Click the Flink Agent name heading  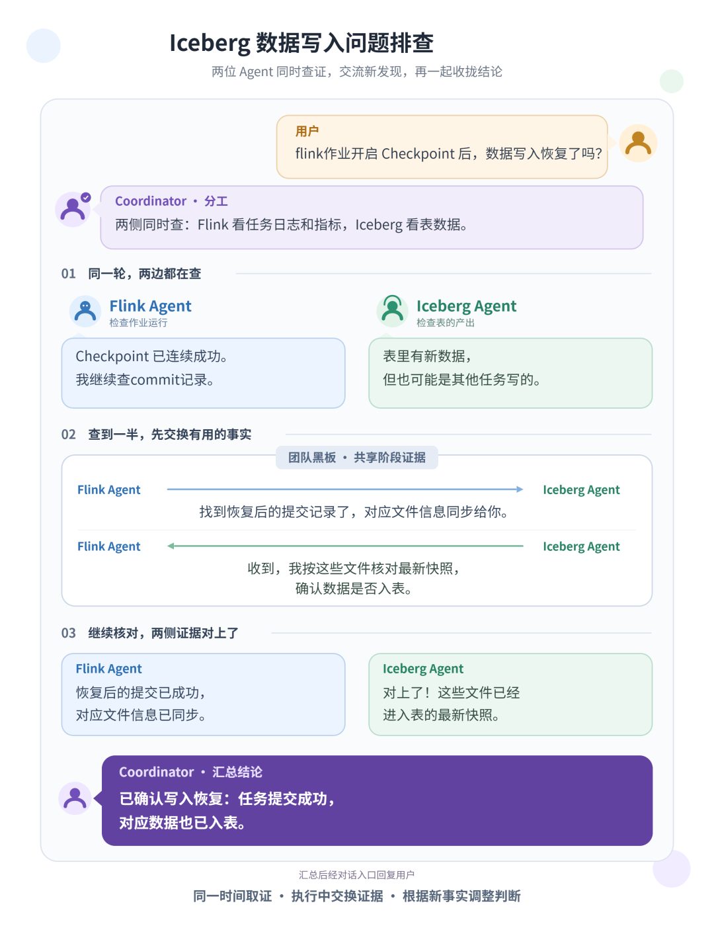point(150,306)
